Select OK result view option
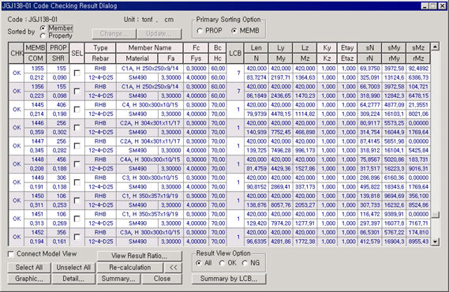This screenshot has height=292, width=449. 222,263
